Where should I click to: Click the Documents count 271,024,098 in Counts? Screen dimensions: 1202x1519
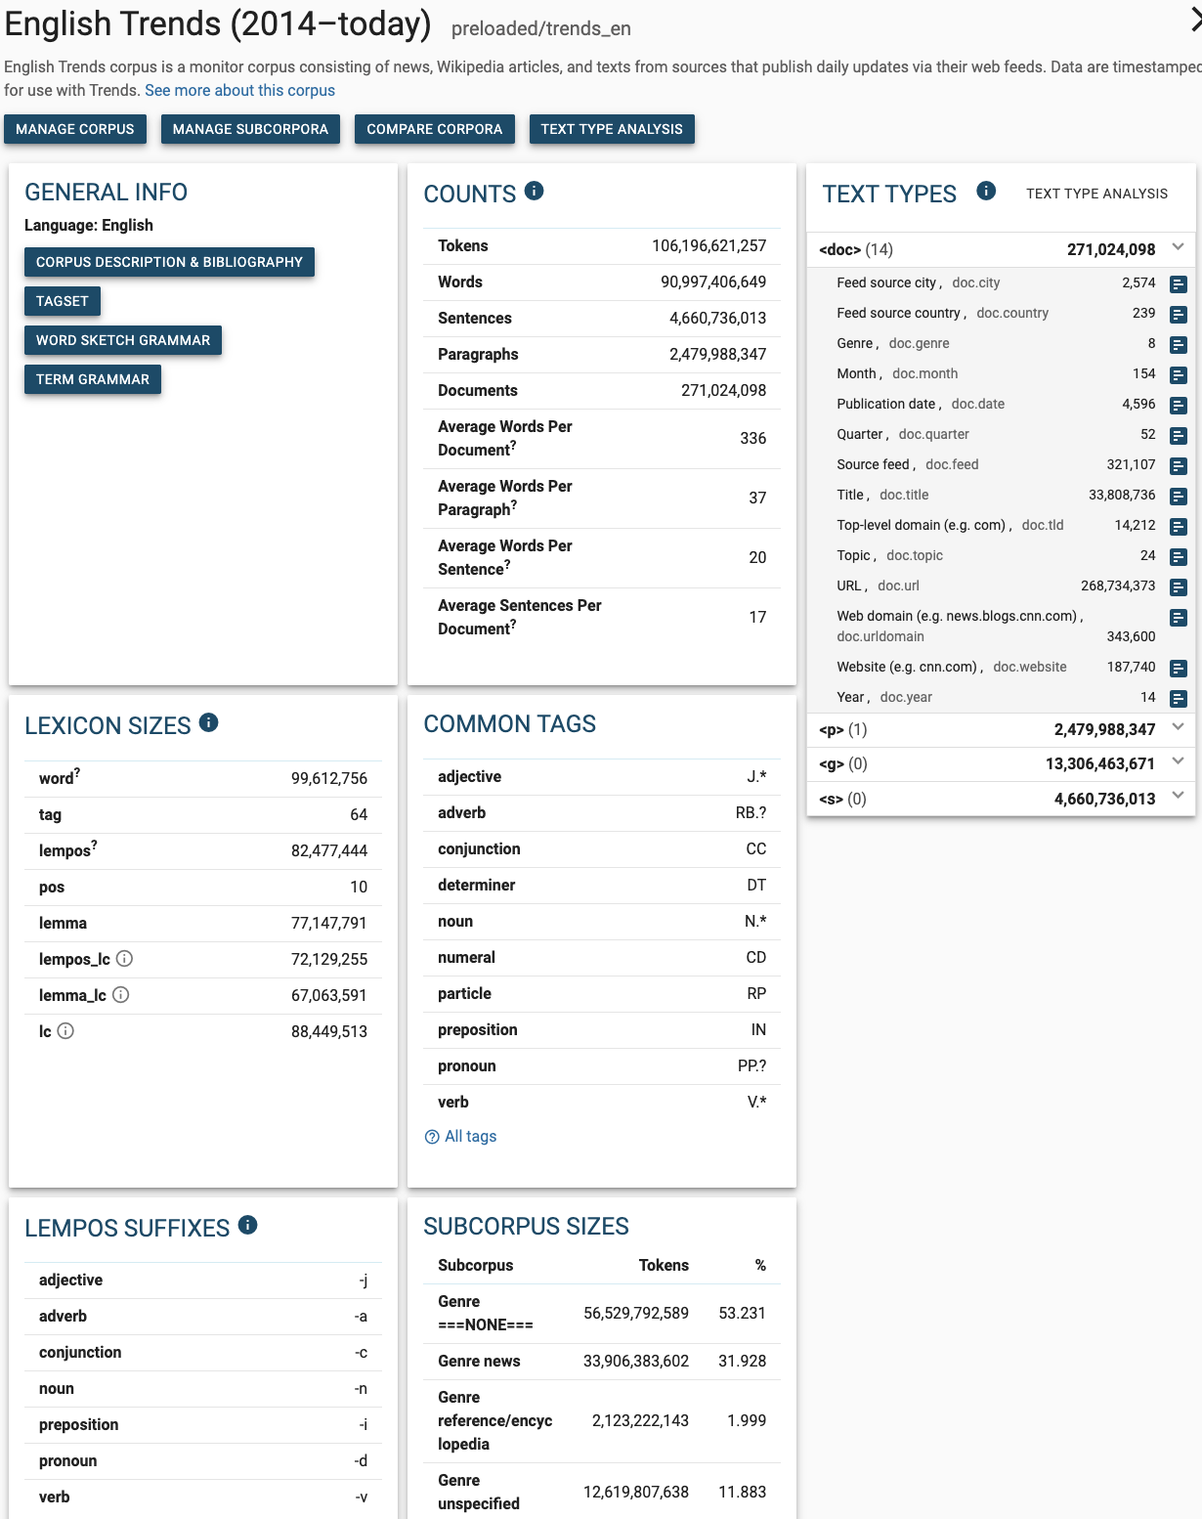(x=723, y=390)
